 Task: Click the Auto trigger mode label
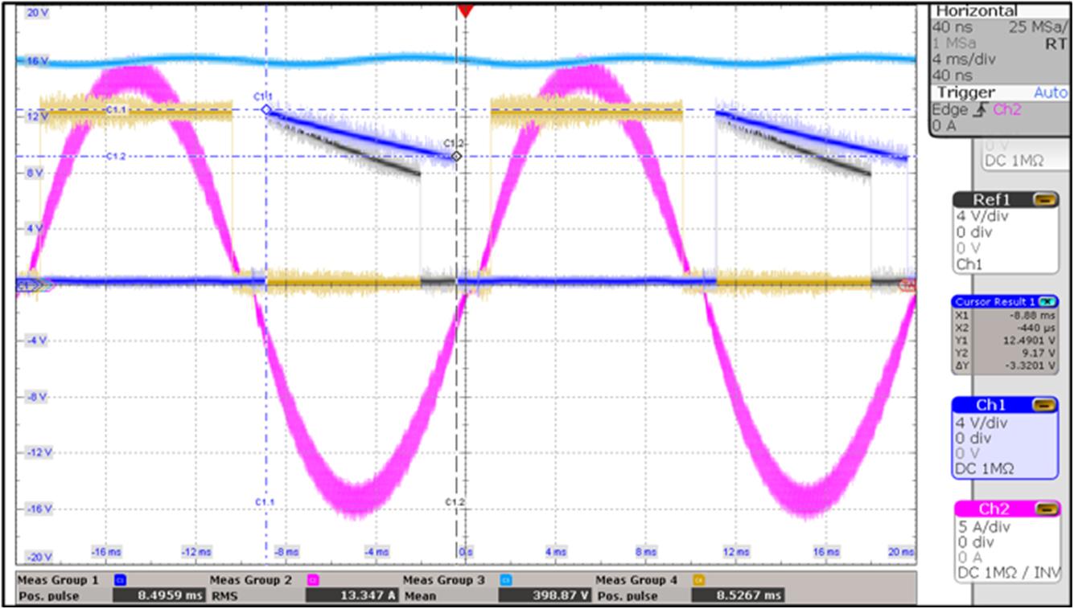[x=1050, y=93]
